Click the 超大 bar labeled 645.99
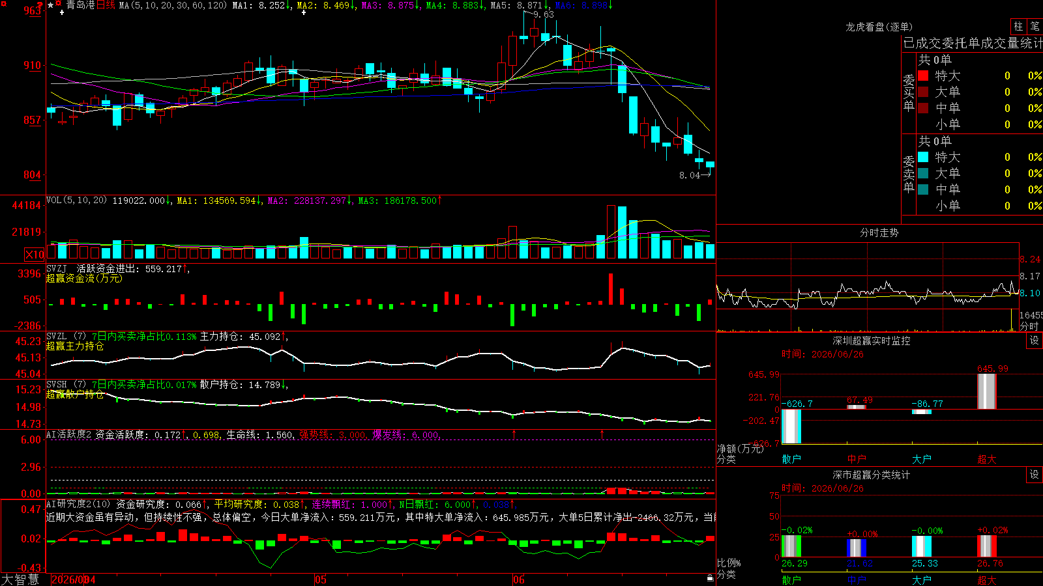 pyautogui.click(x=987, y=391)
